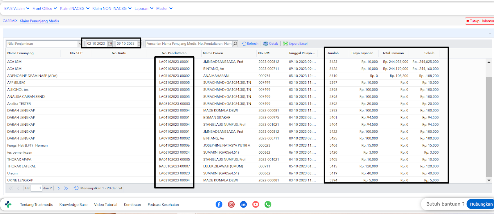The height and width of the screenshot is (214, 494).
Task: Open the Master menu
Action: point(164,9)
